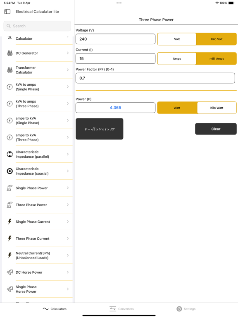The height and width of the screenshot is (318, 238).
Task: Toggle the sidebar panel icon
Action: pos(7,12)
